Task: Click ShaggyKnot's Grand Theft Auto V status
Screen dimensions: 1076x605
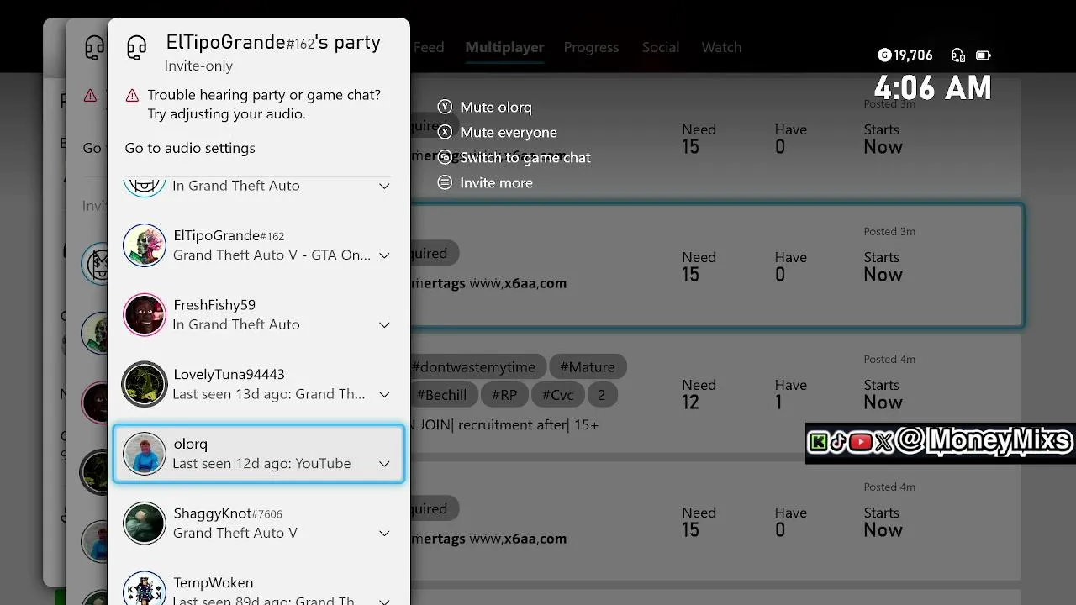Action: pyautogui.click(x=235, y=533)
